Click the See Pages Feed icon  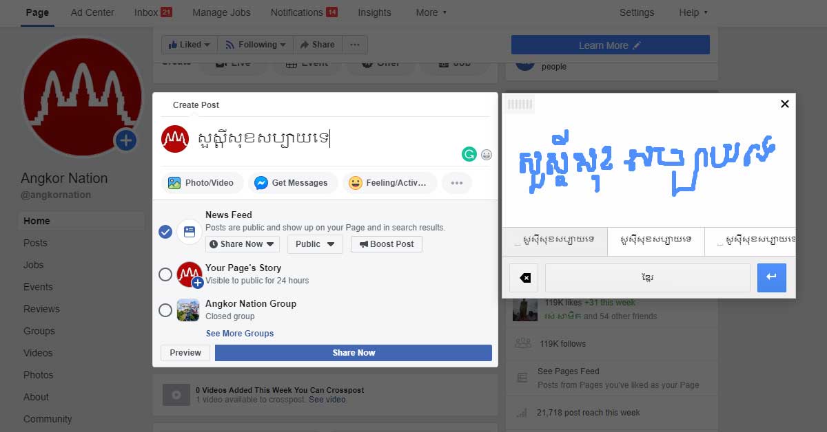[x=523, y=378]
